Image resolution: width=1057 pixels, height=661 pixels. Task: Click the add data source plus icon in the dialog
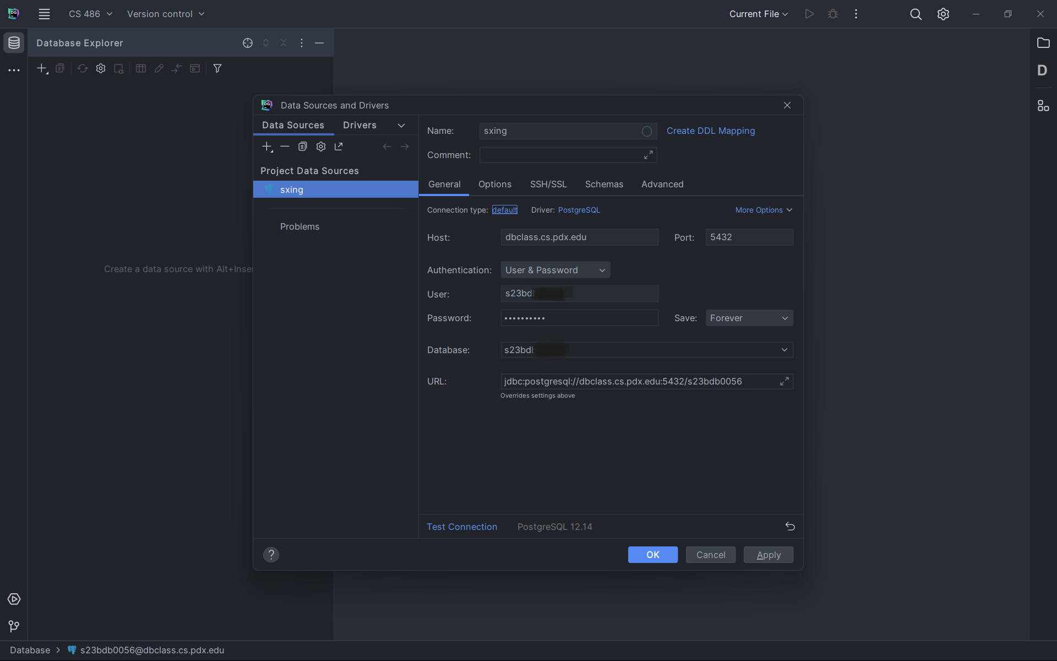click(x=267, y=147)
